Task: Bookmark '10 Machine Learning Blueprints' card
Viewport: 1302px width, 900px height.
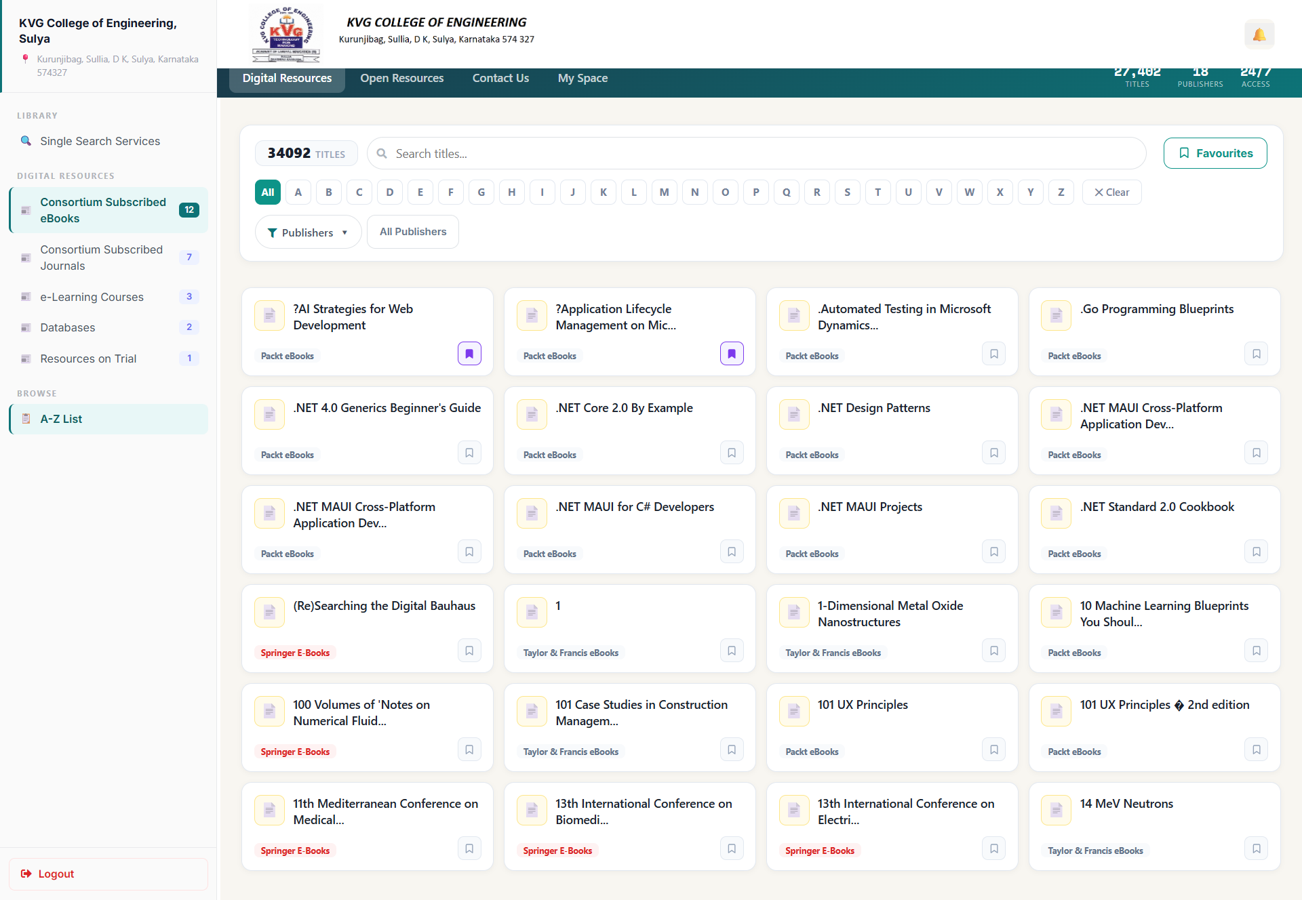Action: pos(1257,651)
